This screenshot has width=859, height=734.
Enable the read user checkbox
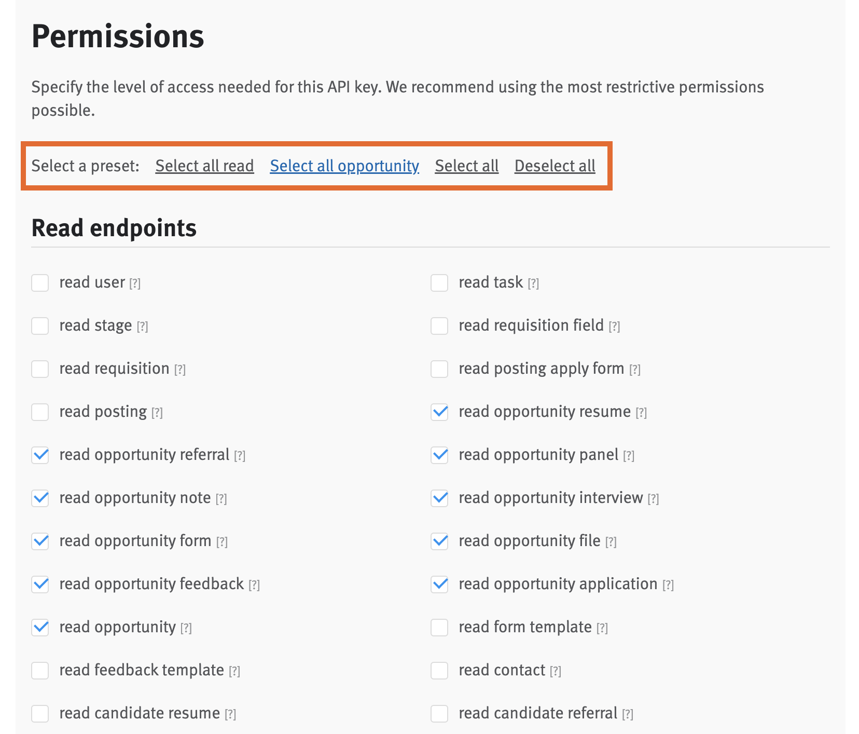click(x=40, y=283)
